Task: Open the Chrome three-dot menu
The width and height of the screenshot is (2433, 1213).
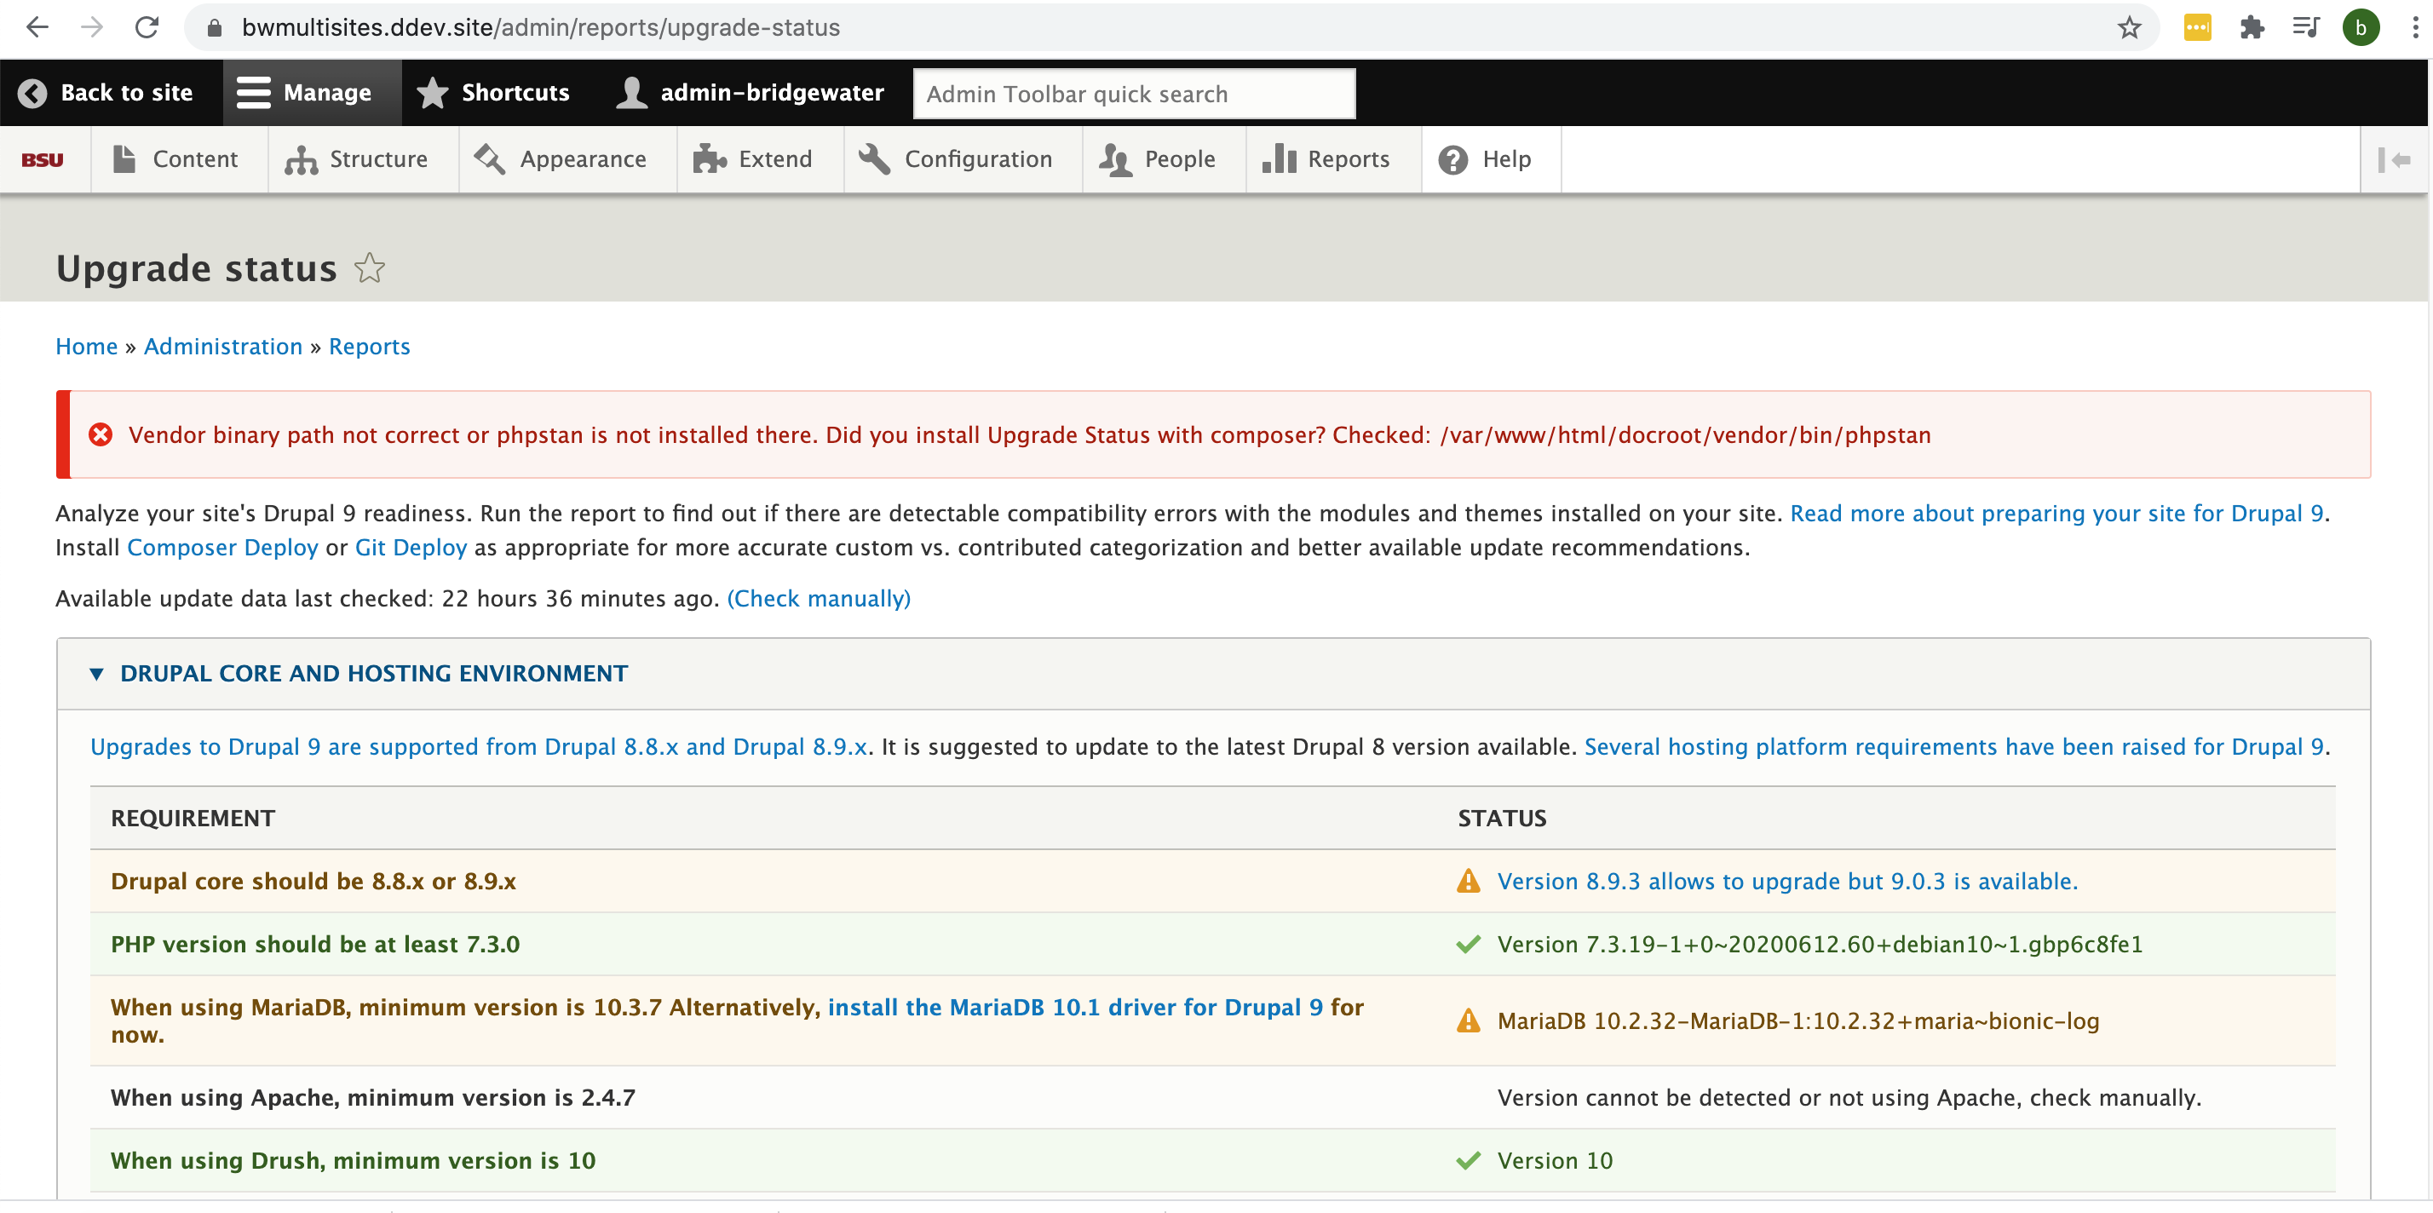Action: point(2415,27)
